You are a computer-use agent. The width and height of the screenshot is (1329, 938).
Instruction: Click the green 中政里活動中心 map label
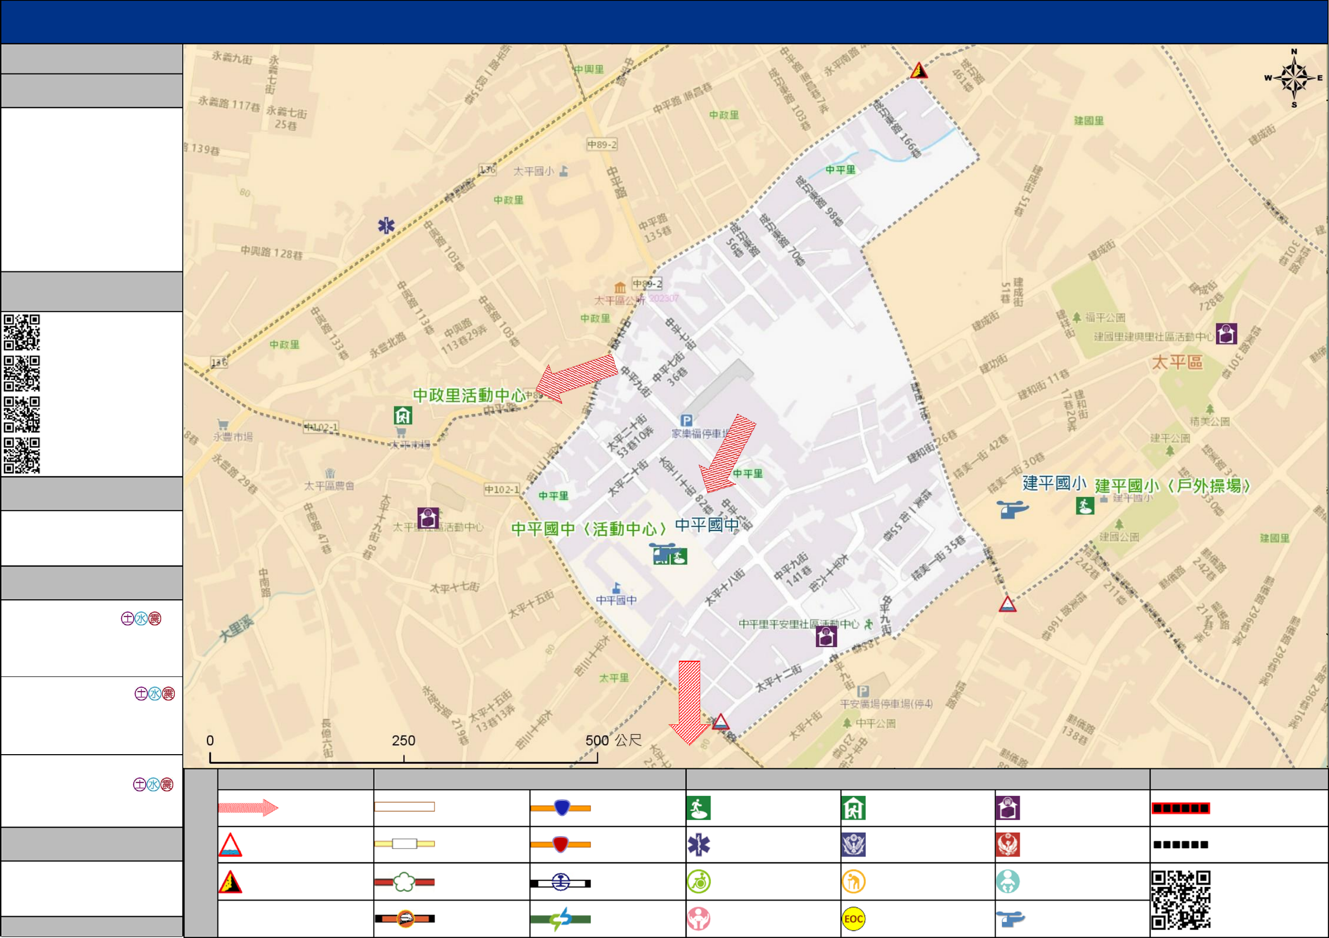(469, 395)
